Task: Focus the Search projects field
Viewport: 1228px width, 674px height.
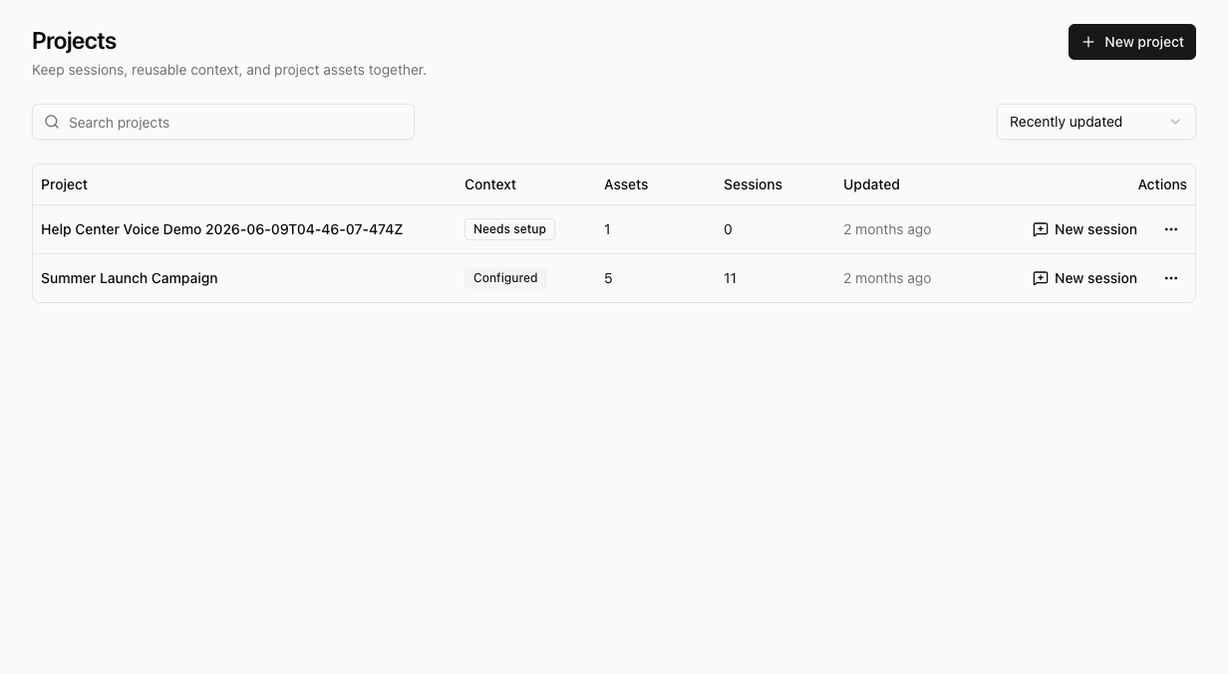Action: (x=223, y=122)
